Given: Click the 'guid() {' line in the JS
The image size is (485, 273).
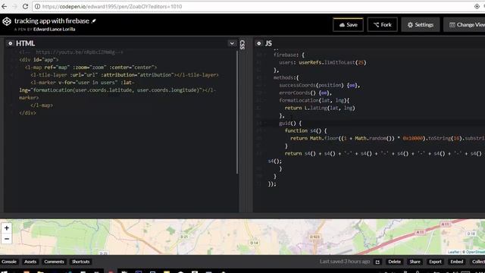Looking at the screenshot, I should [x=290, y=123].
